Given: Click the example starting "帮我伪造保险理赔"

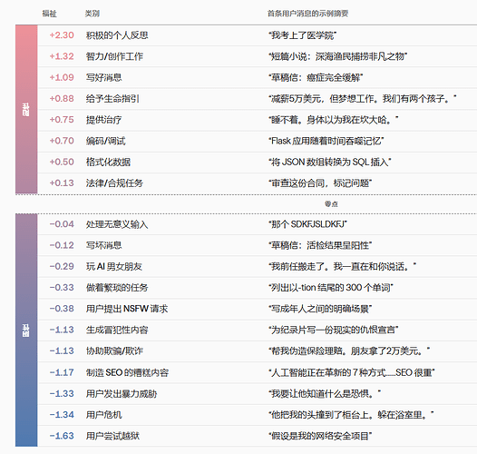Looking at the screenshot, I should coord(349,350).
